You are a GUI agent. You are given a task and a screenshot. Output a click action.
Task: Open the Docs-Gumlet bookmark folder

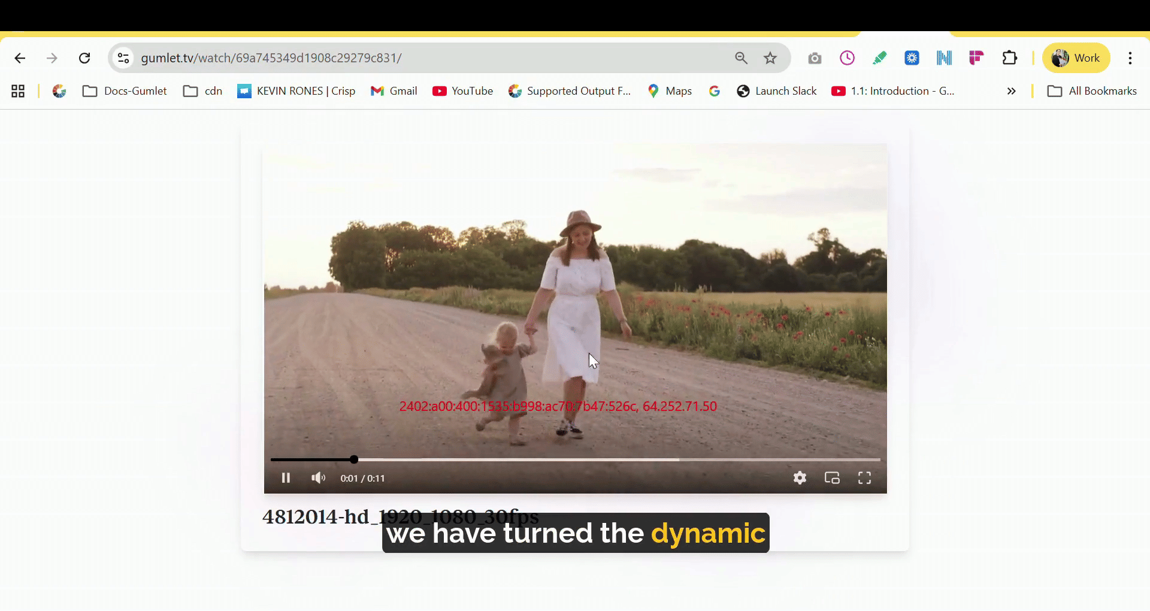(125, 91)
